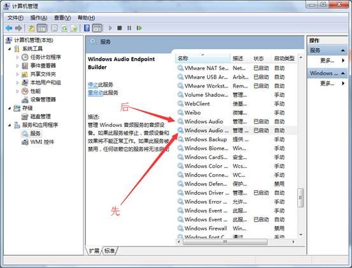Image resolution: width=352 pixels, height=268 pixels.
Task: Collapse the 服务 section in actions pane
Action: (343, 50)
